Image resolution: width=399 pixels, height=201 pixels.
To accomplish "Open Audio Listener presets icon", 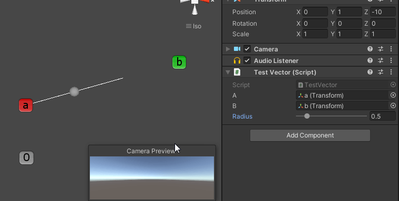I will (x=381, y=60).
